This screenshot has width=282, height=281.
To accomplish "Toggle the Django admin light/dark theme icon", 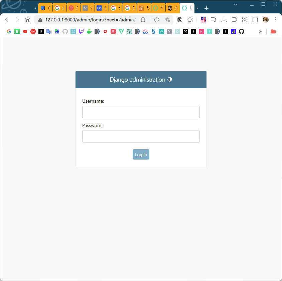I will [170, 79].
